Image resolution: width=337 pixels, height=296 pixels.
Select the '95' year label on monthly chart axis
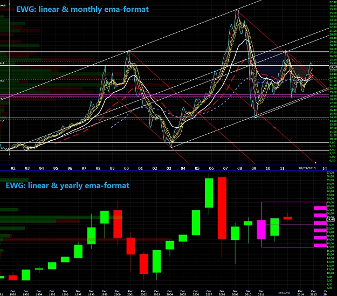56,168
